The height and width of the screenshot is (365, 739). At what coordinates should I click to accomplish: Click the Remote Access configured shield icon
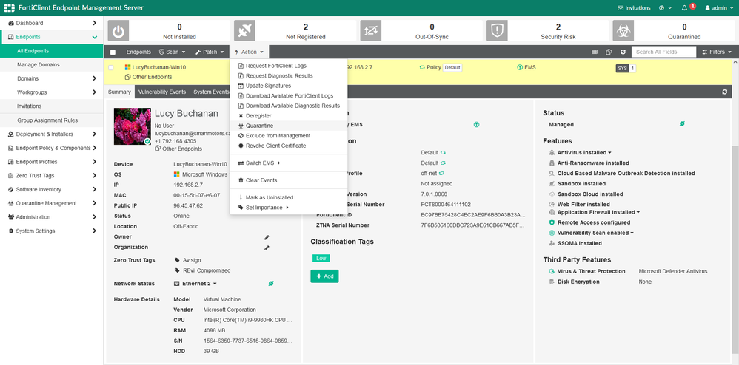coord(552,222)
